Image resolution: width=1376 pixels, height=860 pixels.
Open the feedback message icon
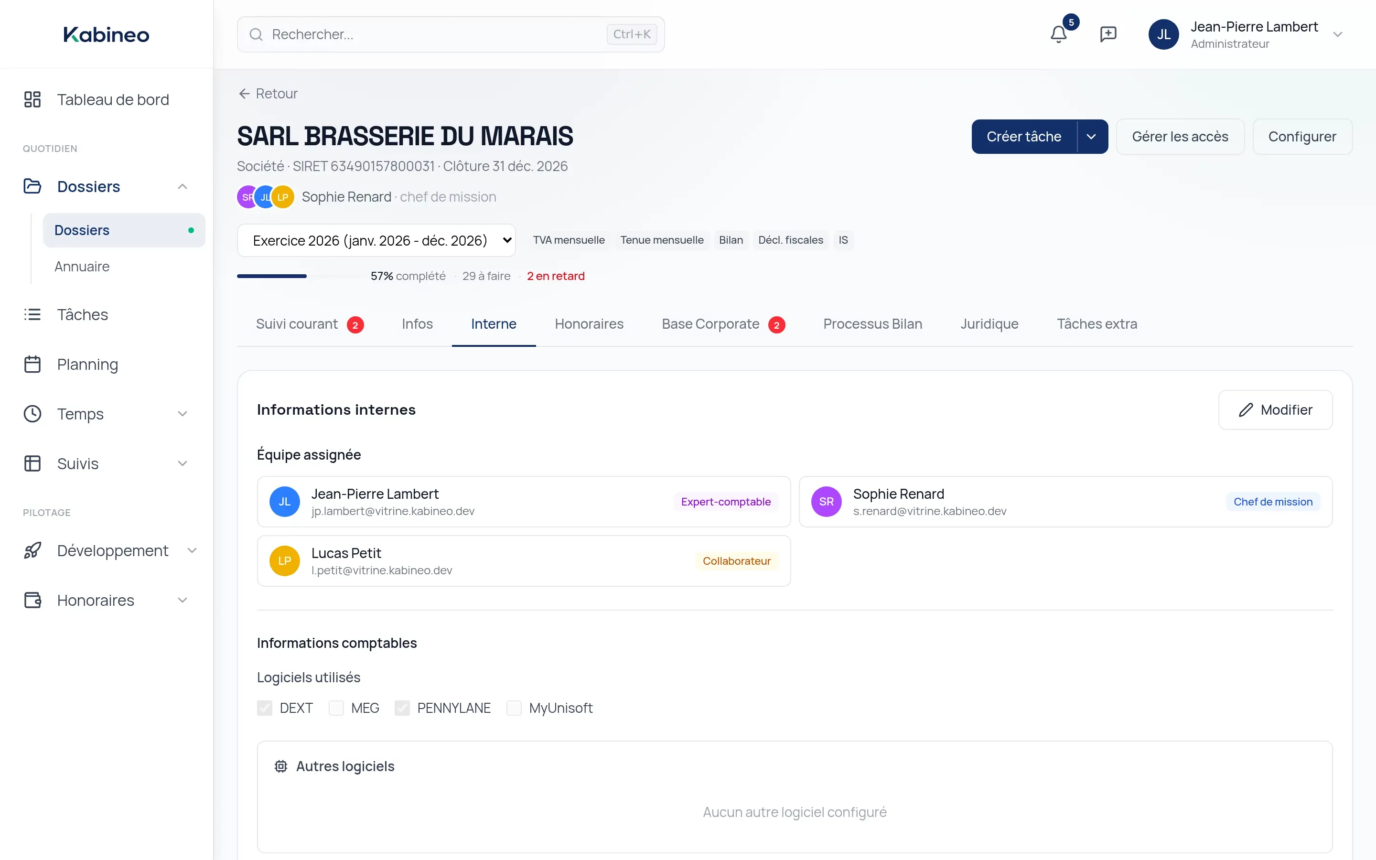(1108, 35)
